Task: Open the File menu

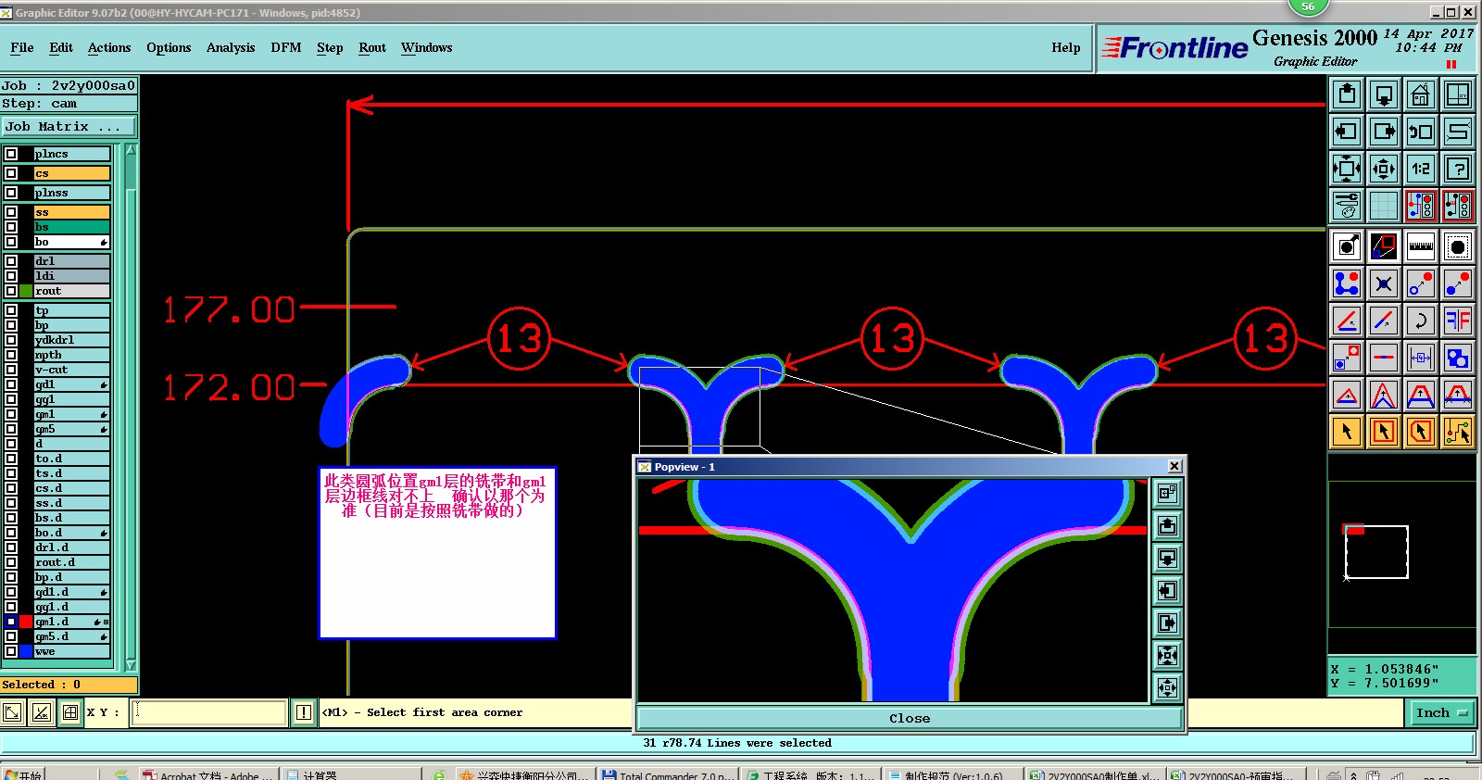Action: [22, 47]
